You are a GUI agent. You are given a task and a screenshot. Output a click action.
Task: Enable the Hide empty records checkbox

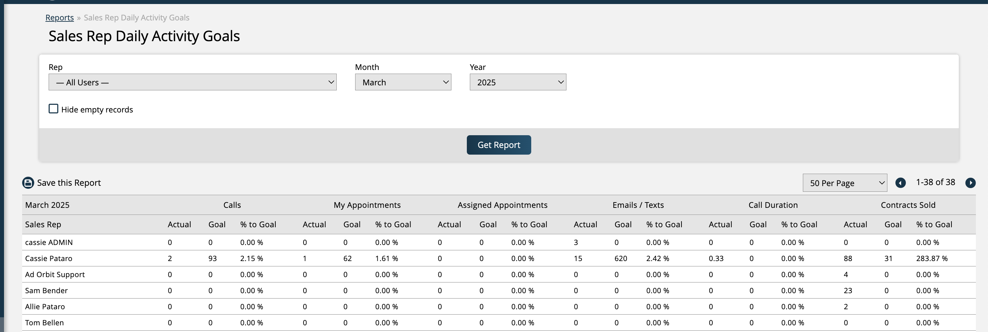(x=54, y=109)
